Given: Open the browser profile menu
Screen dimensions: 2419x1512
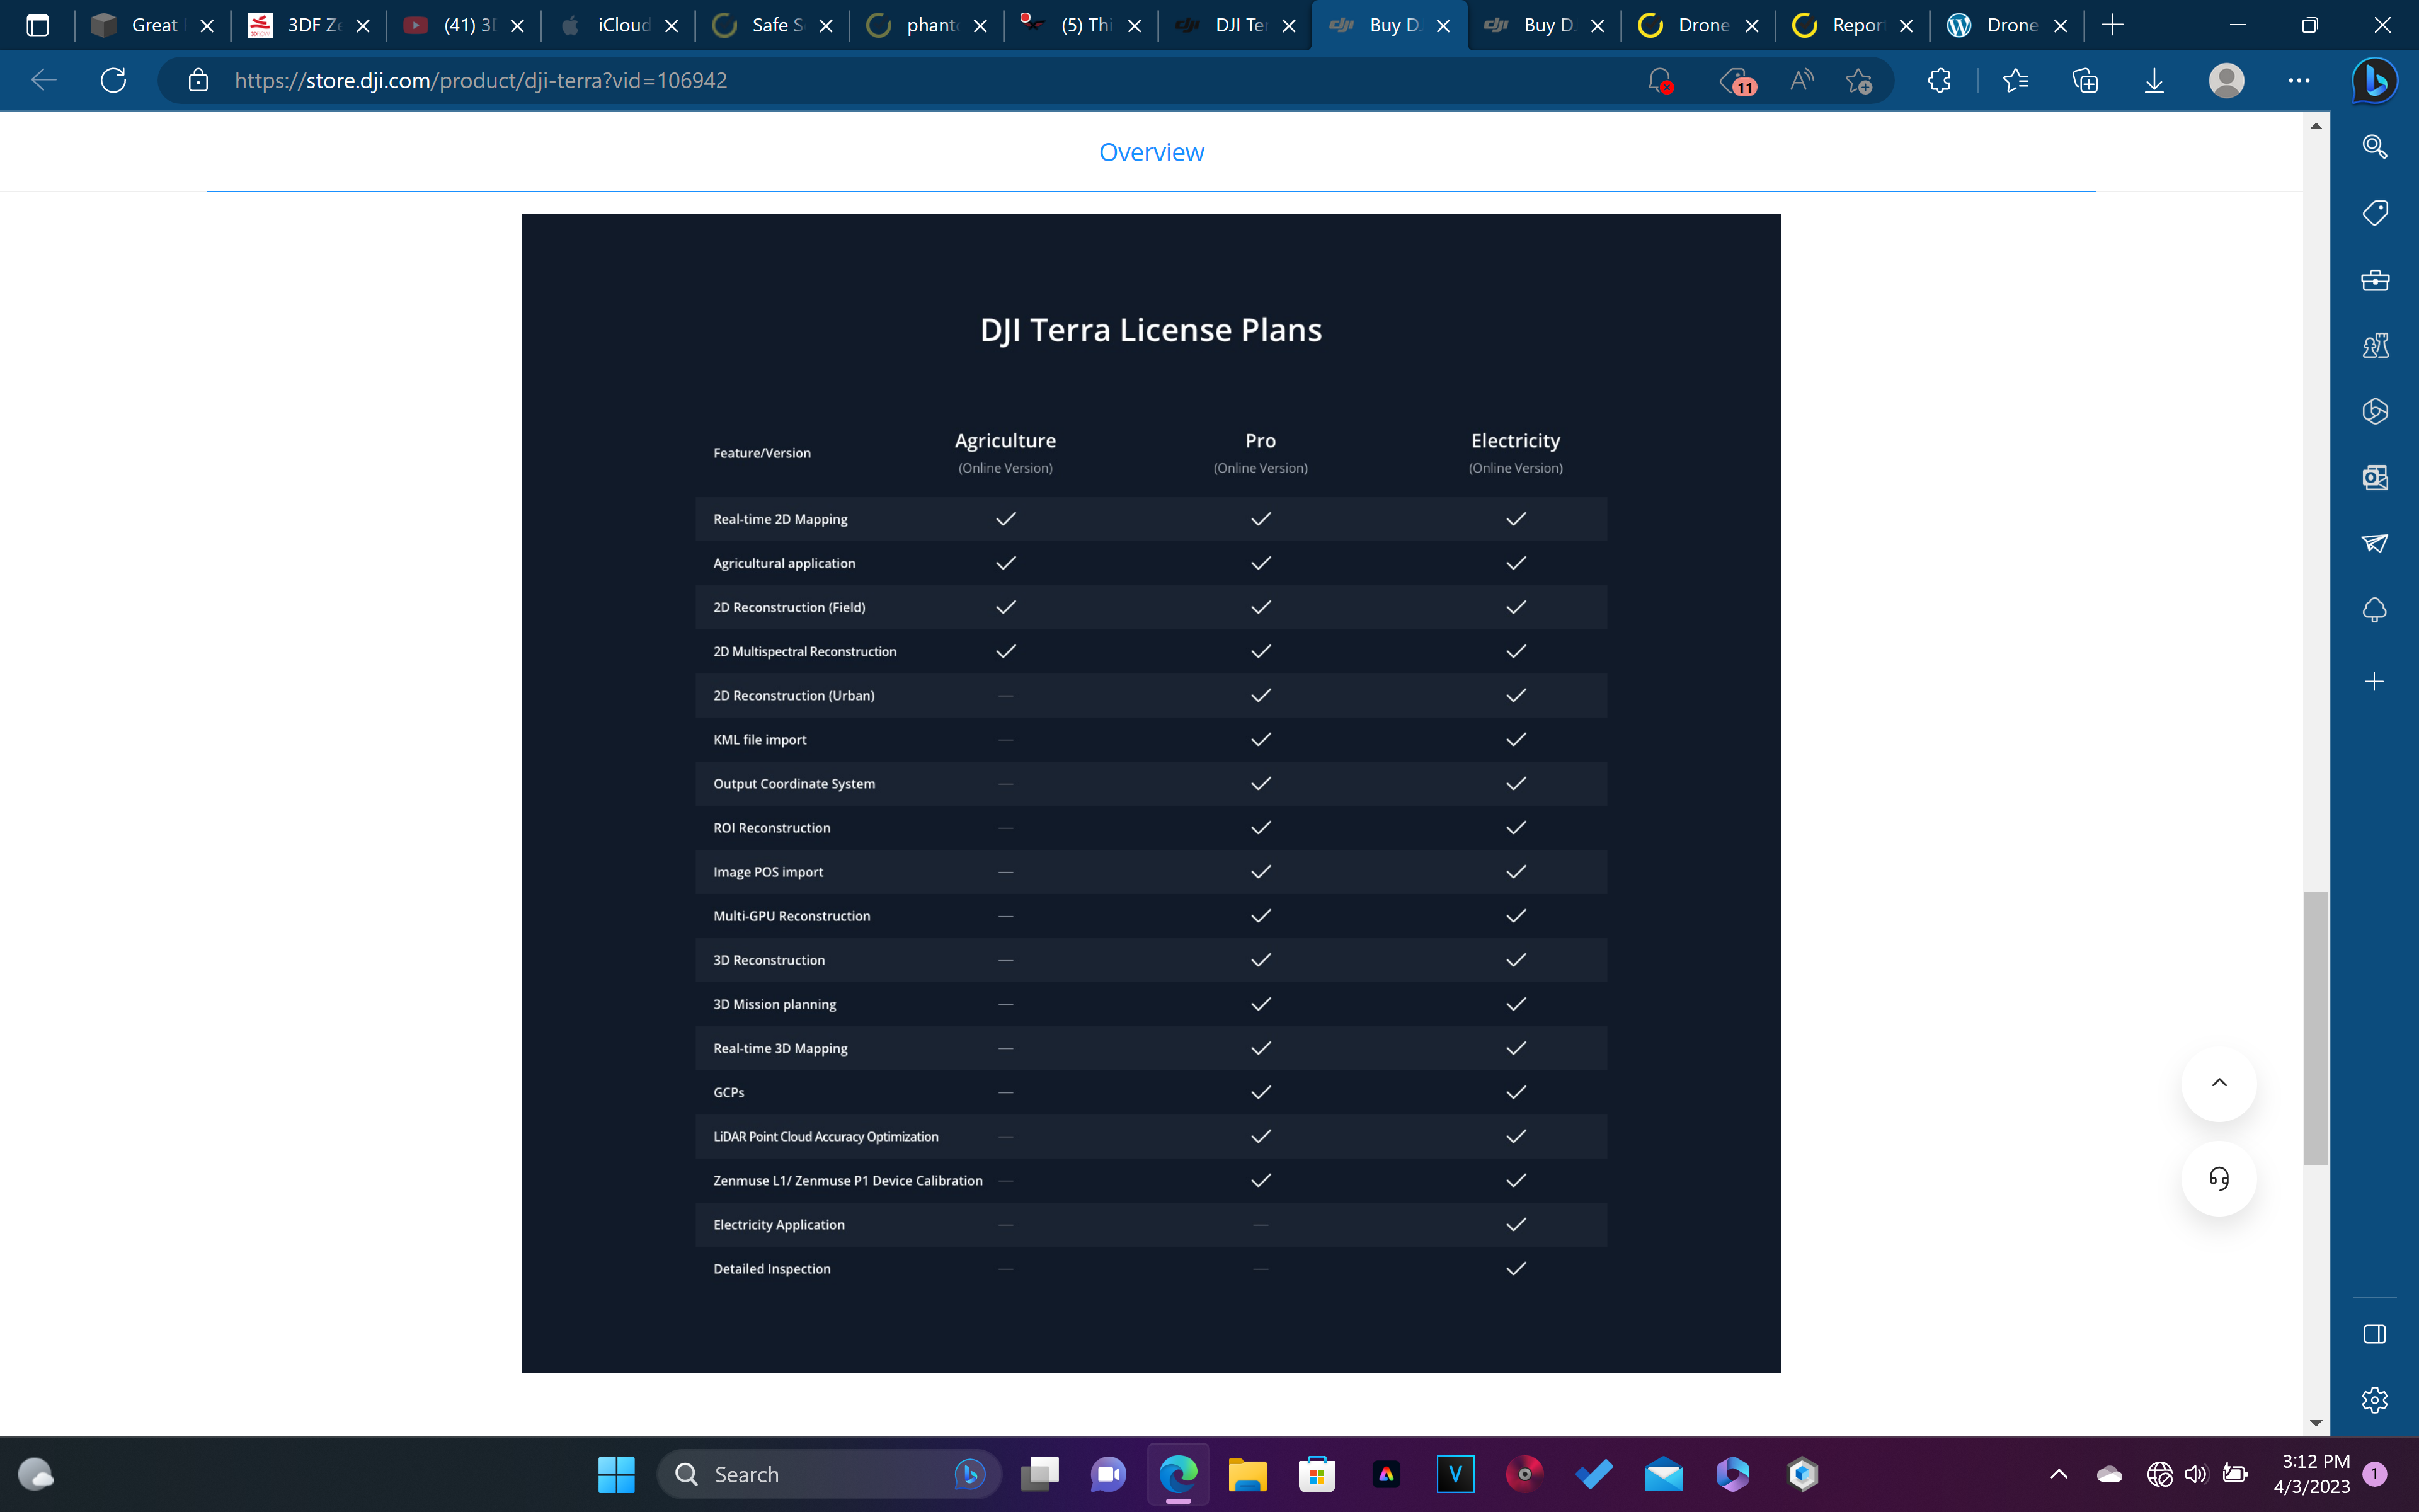Looking at the screenshot, I should tap(2226, 80).
